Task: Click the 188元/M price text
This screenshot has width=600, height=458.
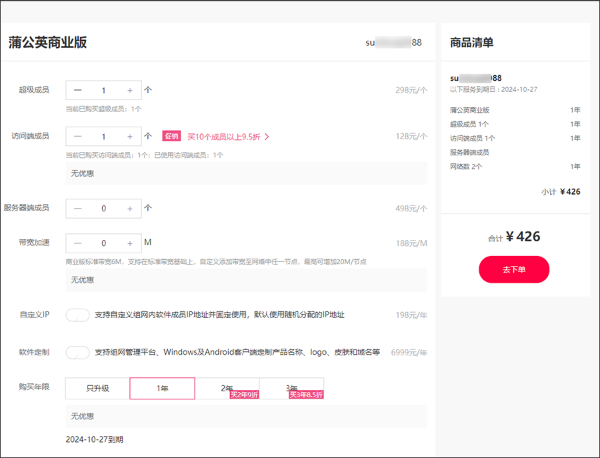Action: (x=411, y=243)
